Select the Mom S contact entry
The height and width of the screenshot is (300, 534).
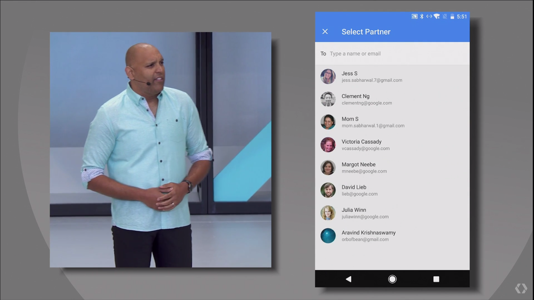pos(373,122)
